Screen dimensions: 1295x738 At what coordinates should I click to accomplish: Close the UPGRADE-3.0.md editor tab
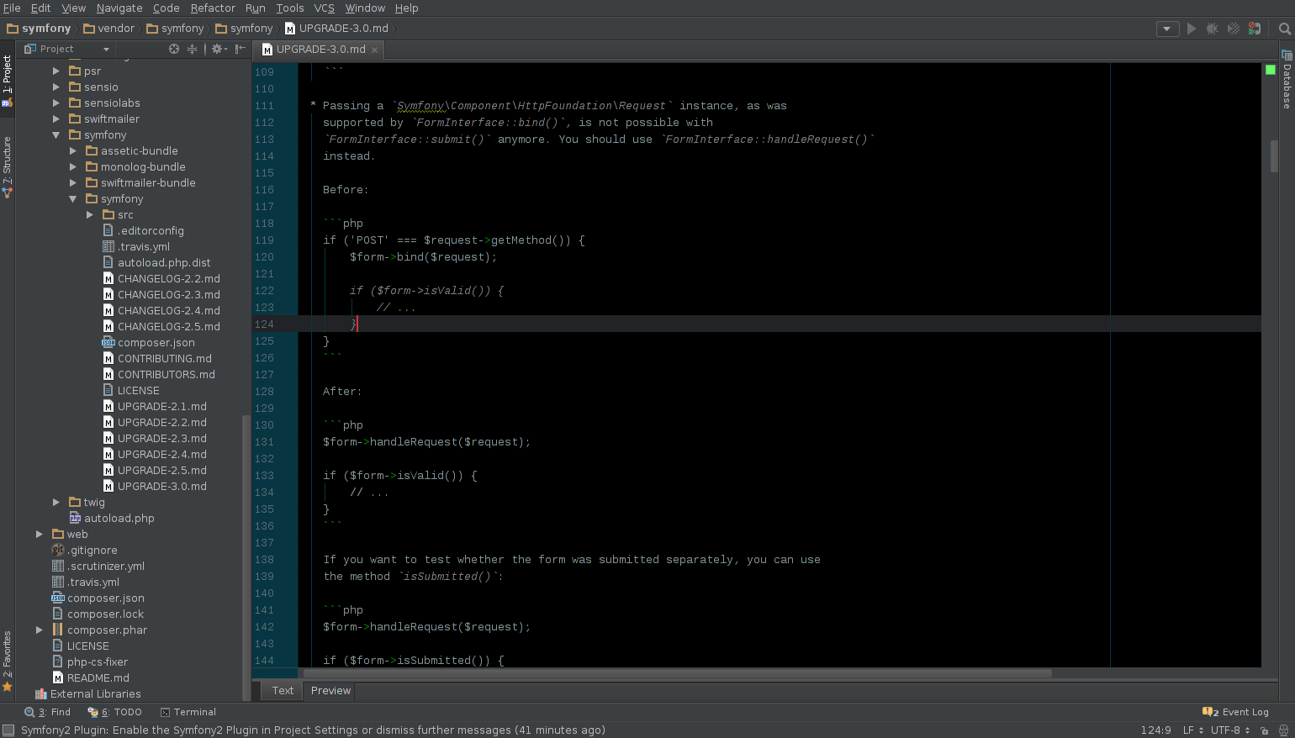[x=375, y=50]
